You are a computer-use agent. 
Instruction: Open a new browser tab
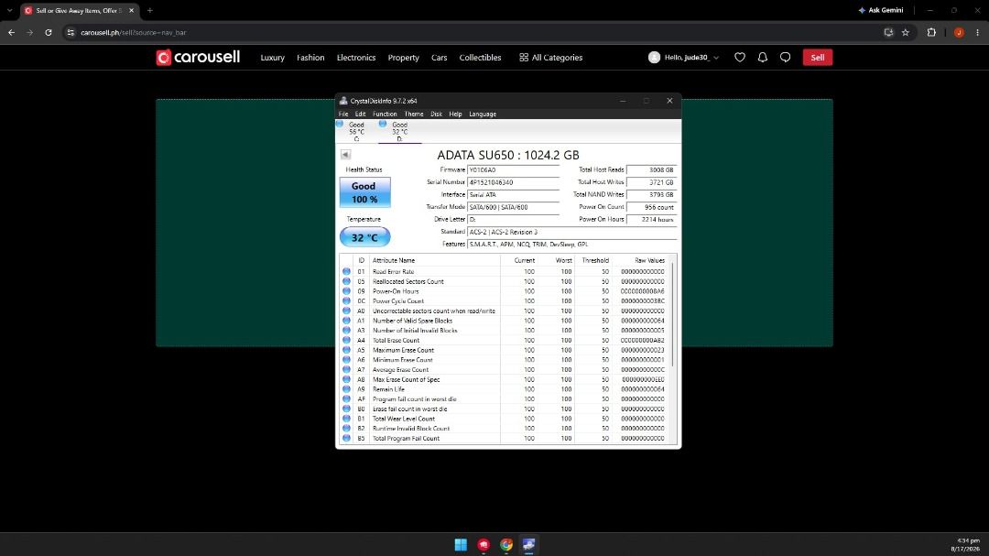coord(150,11)
